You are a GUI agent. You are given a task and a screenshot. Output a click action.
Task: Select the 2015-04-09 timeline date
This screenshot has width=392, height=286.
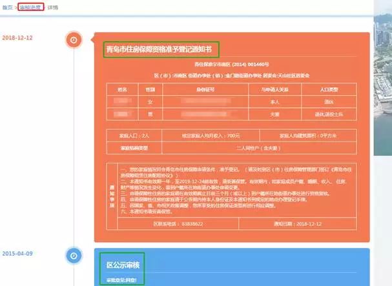pos(17,254)
